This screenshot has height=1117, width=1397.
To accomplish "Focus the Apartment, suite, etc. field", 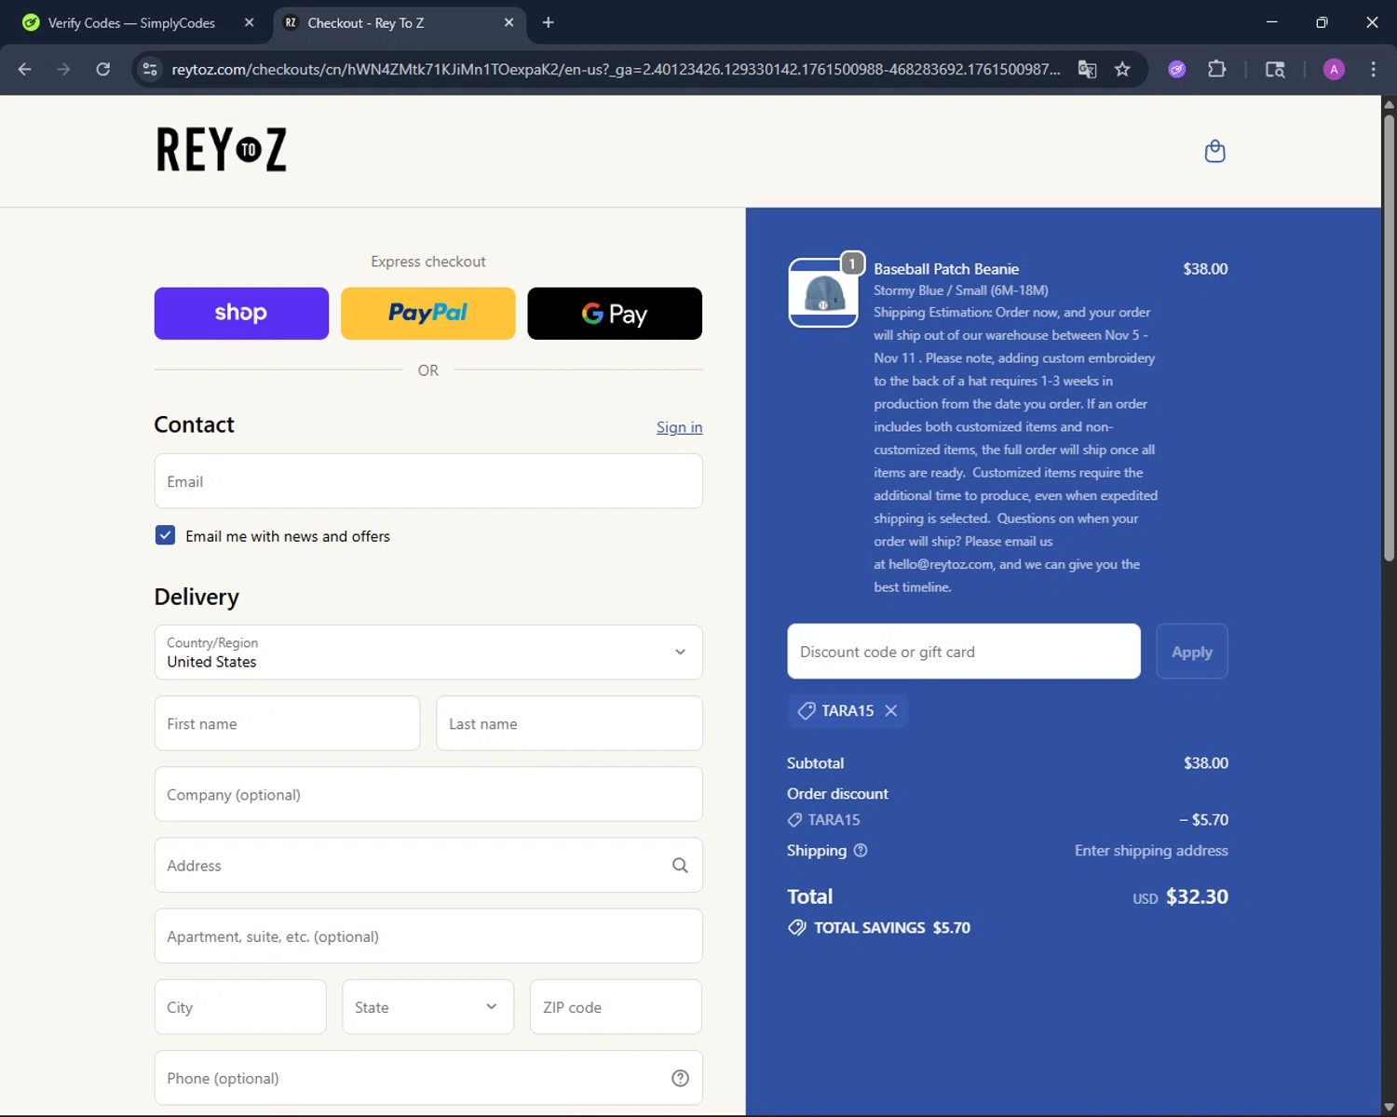I will pyautogui.click(x=428, y=935).
